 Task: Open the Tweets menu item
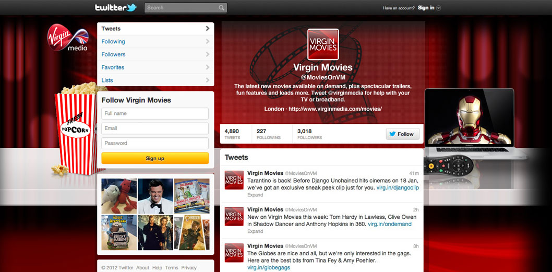[155, 29]
